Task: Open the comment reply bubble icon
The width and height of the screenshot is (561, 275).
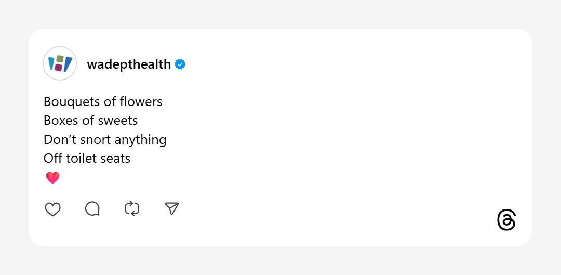Action: coord(92,209)
